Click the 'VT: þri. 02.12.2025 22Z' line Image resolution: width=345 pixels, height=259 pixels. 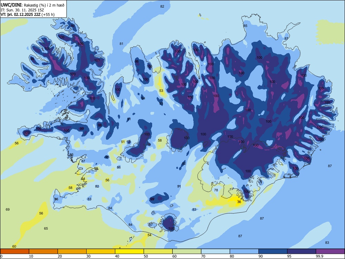pyautogui.click(x=20, y=15)
